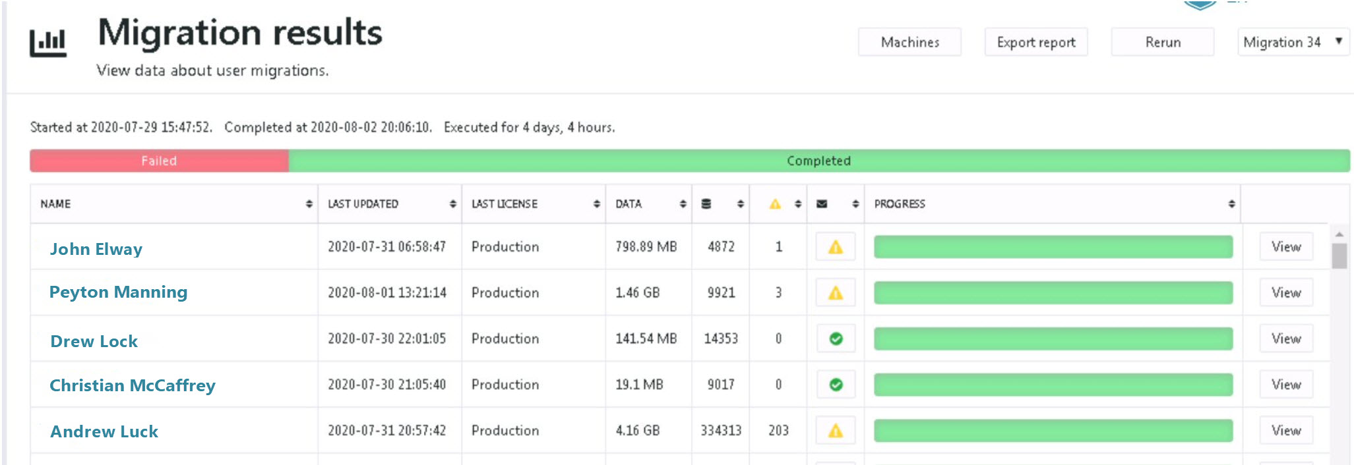
Task: Open the Migration 34 dropdown
Action: tap(1293, 42)
